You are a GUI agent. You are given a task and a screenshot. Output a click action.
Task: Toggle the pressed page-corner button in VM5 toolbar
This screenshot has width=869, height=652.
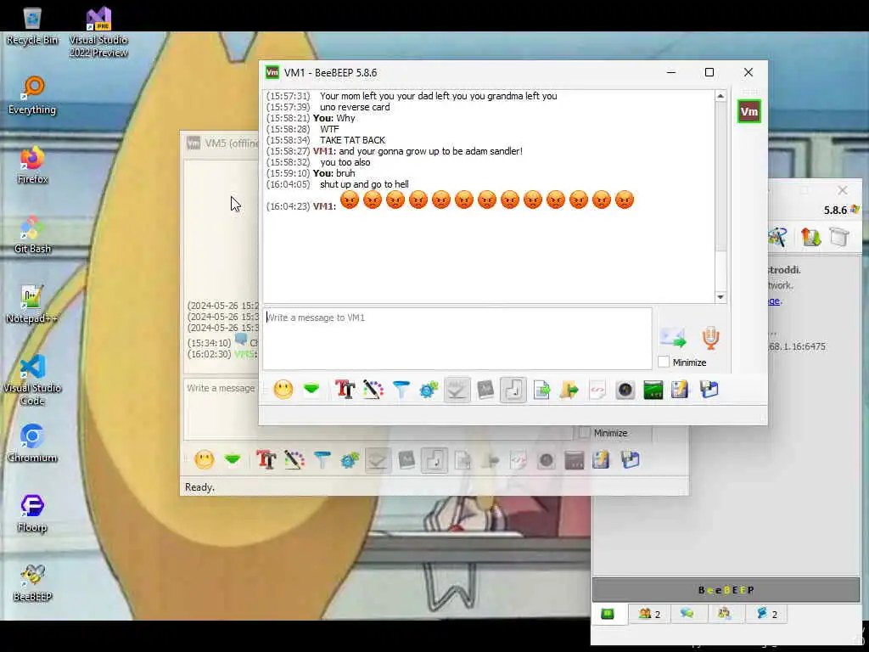pos(434,460)
